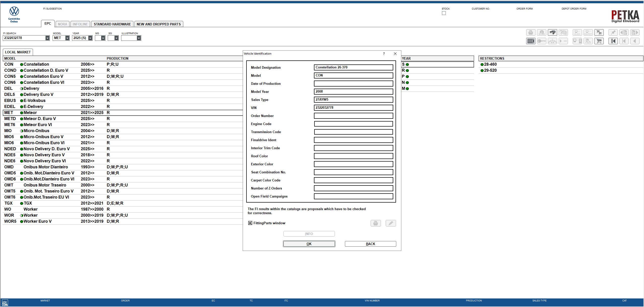The height and width of the screenshot is (307, 644).
Task: Select the CON6 Constellation Euro VI row
Action: tap(123, 83)
